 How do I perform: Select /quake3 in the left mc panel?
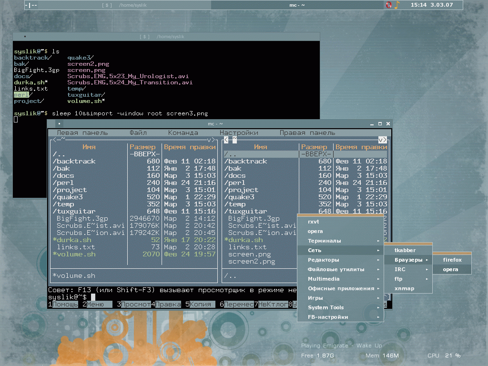(x=134, y=197)
